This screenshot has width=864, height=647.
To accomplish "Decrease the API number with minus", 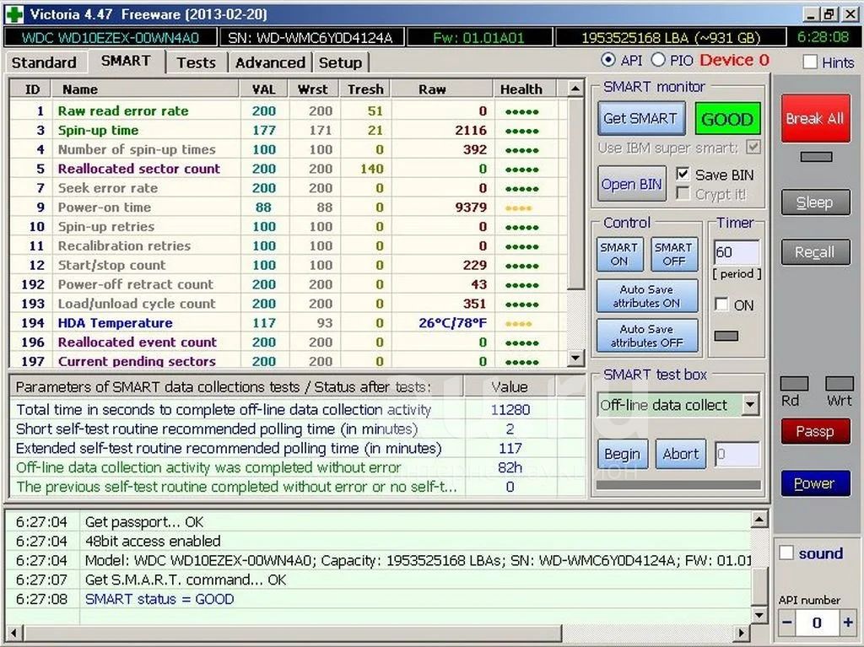I will (x=787, y=623).
